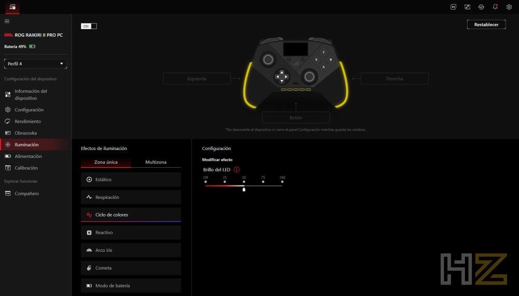Open the scenario profiles icon in top bar

tap(467, 7)
